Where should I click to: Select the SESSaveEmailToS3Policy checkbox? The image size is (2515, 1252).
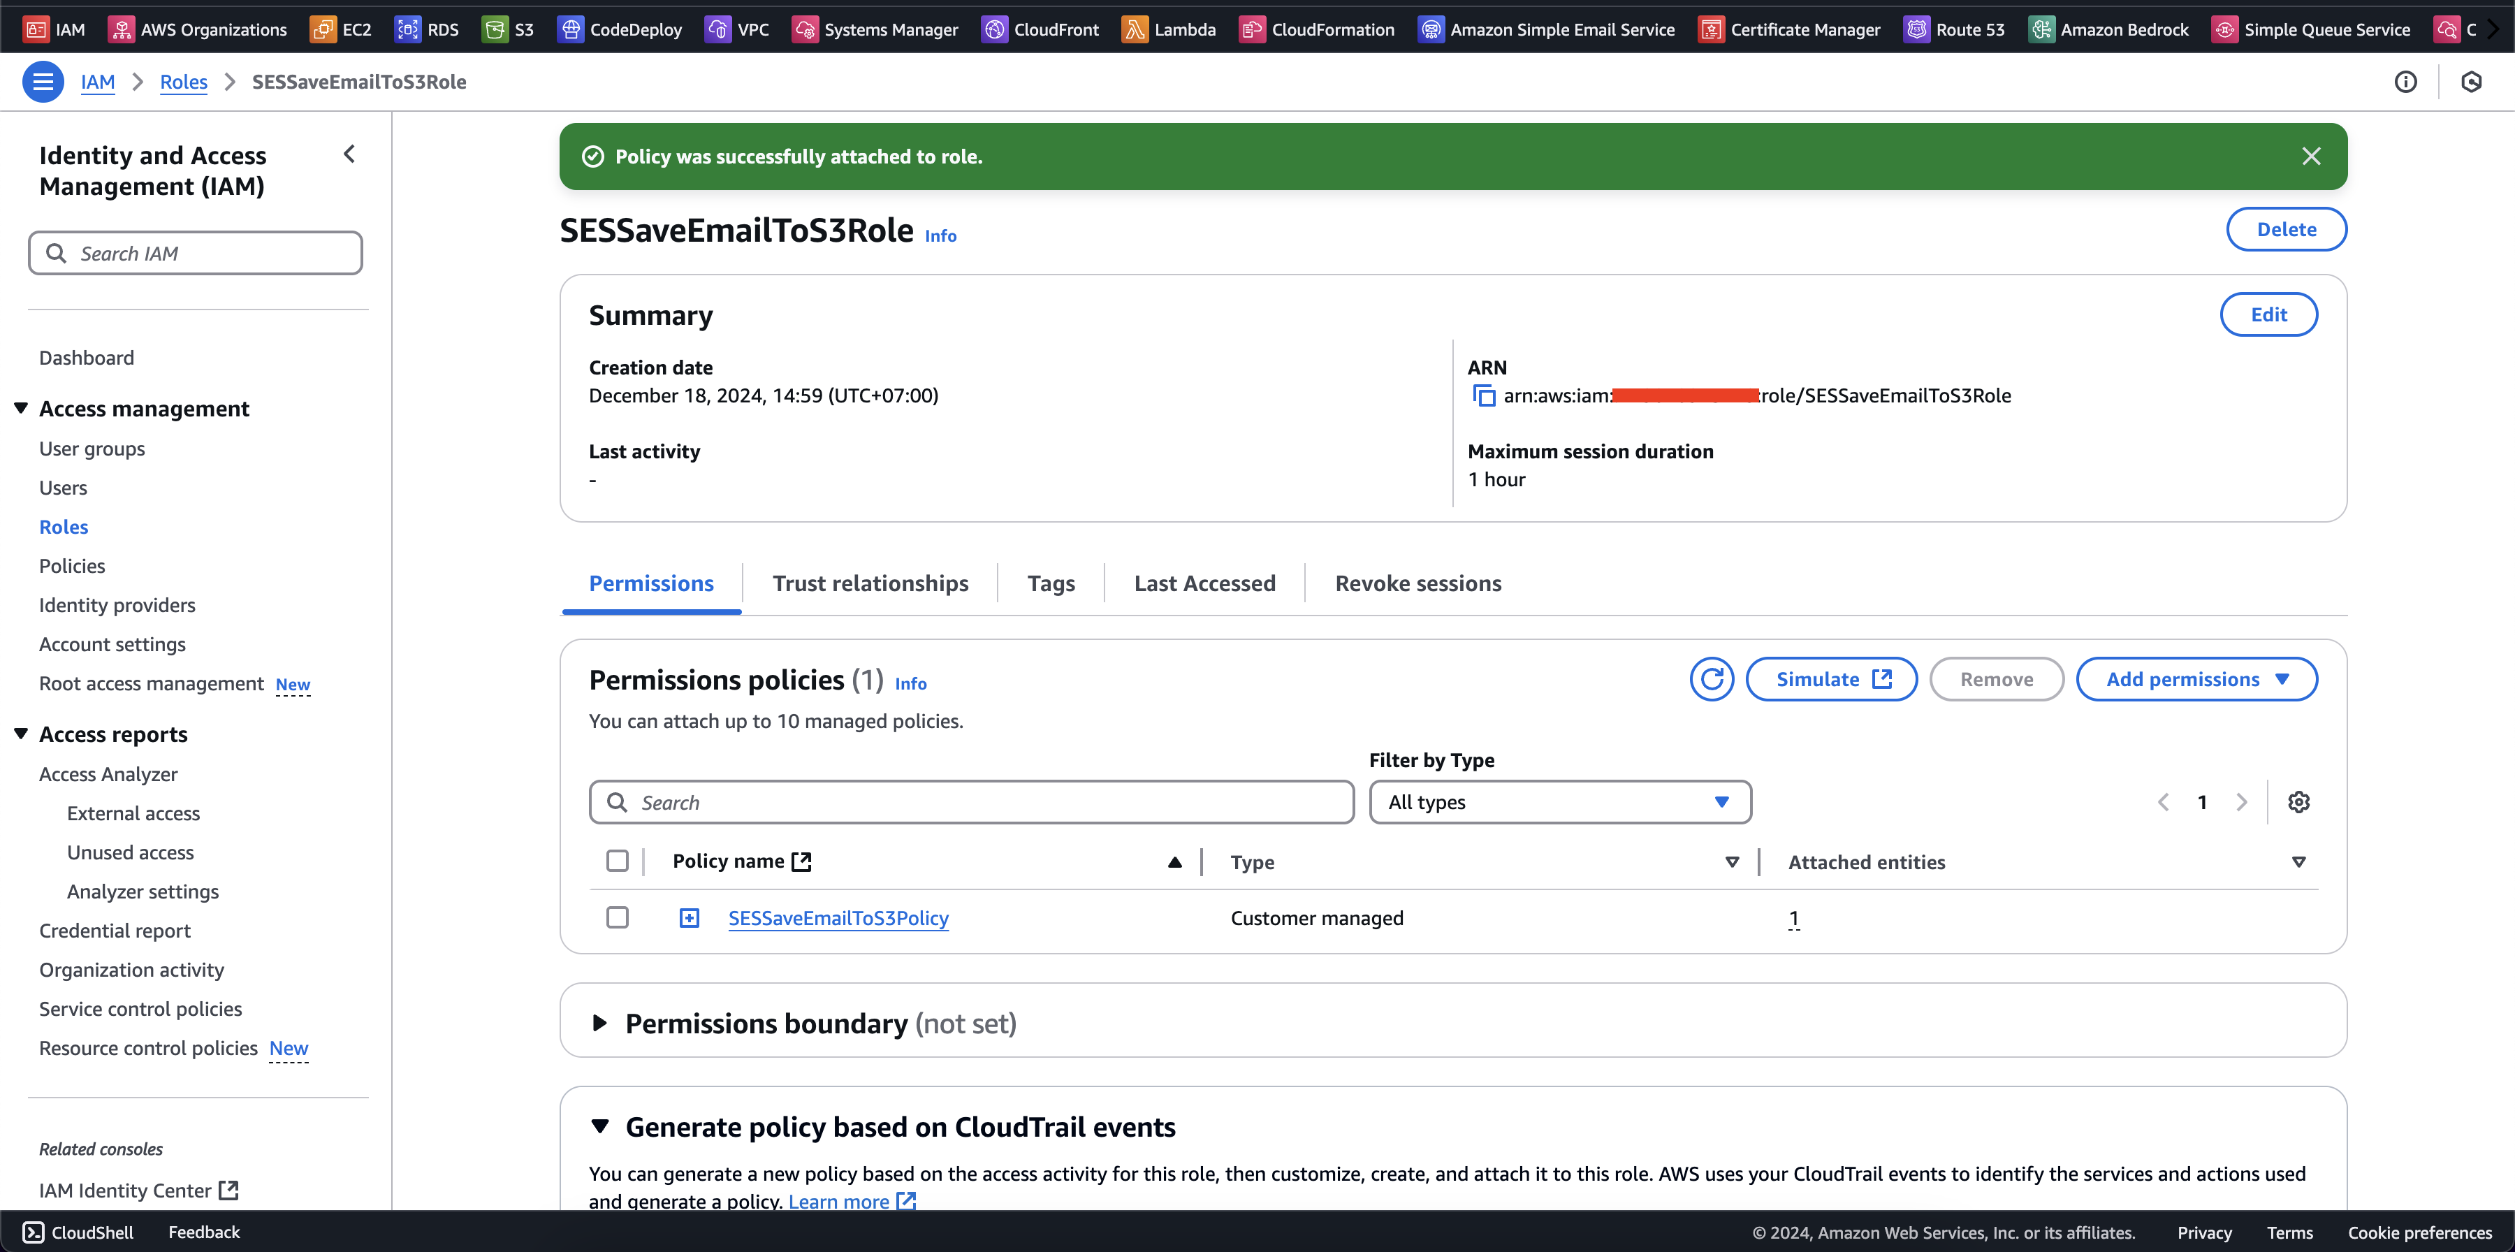[616, 917]
